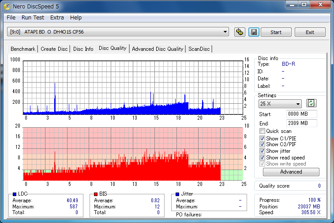334x223 pixels.
Task: Close the Nero DiscSpeed window
Action: pyautogui.click(x=320, y=5)
